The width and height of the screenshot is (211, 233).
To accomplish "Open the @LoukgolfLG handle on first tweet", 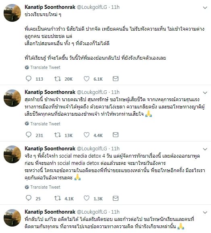I will tap(92, 7).
